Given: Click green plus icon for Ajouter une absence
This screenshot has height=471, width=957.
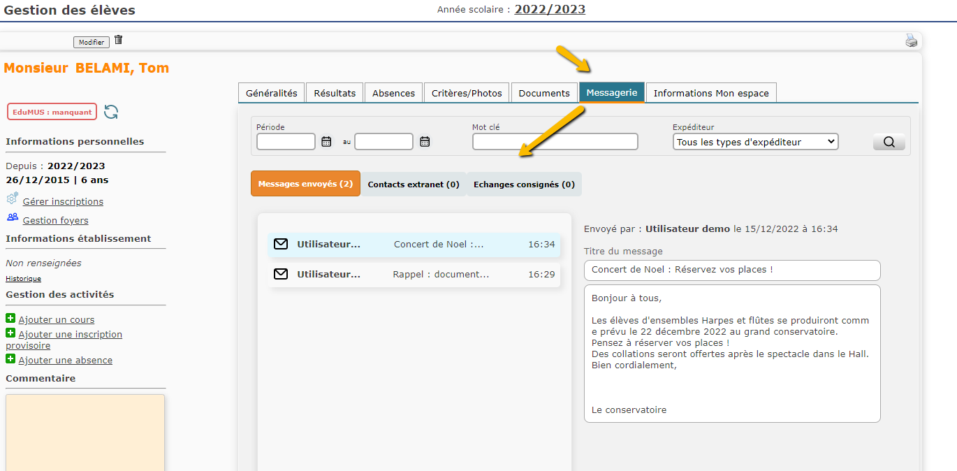Looking at the screenshot, I should [x=10, y=359].
